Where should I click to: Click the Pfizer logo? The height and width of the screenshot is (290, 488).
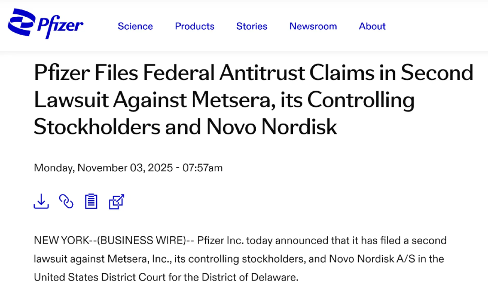click(46, 24)
